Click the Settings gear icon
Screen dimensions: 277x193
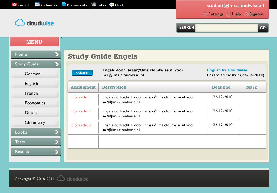click(x=205, y=14)
